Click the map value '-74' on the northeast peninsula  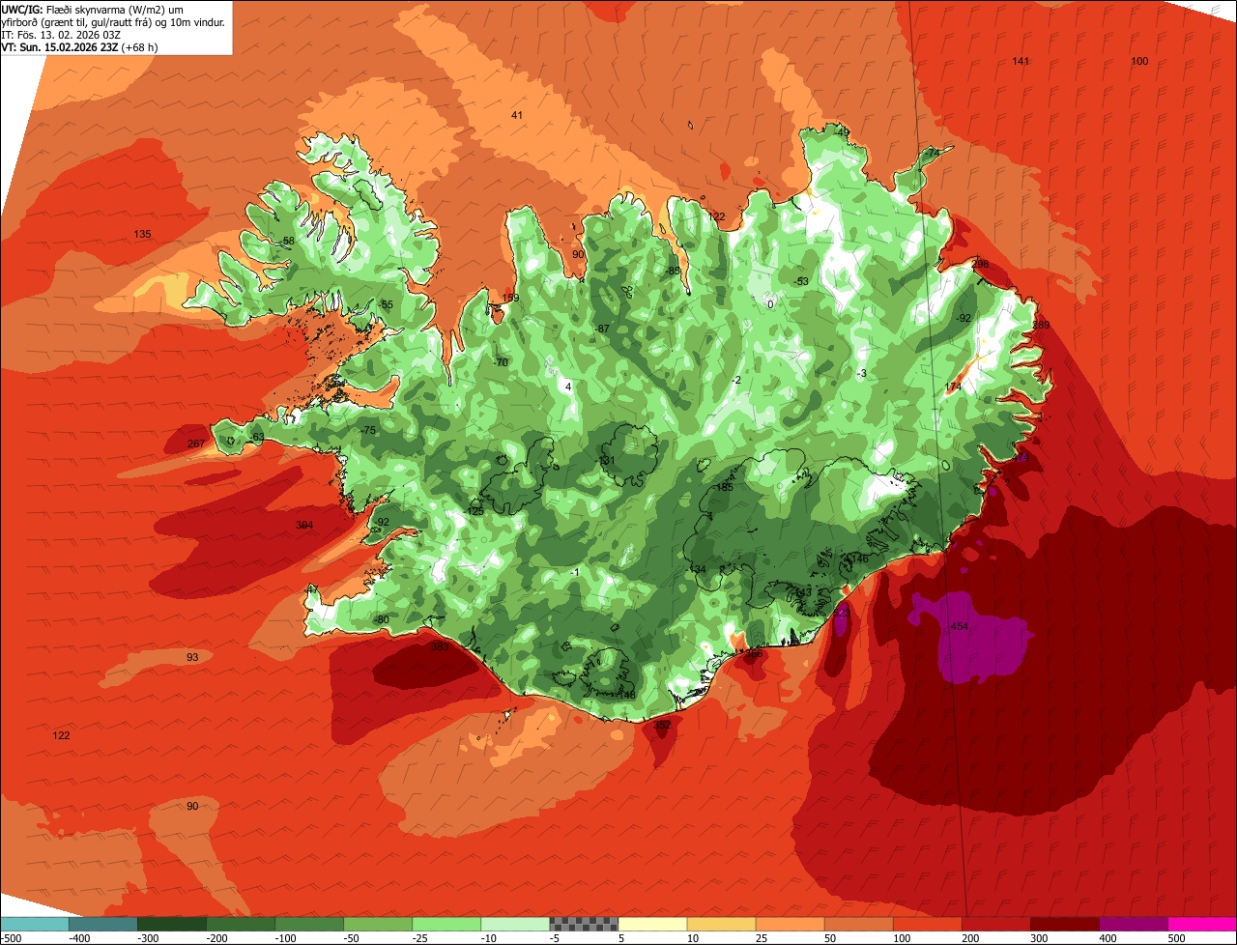pyautogui.click(x=932, y=154)
